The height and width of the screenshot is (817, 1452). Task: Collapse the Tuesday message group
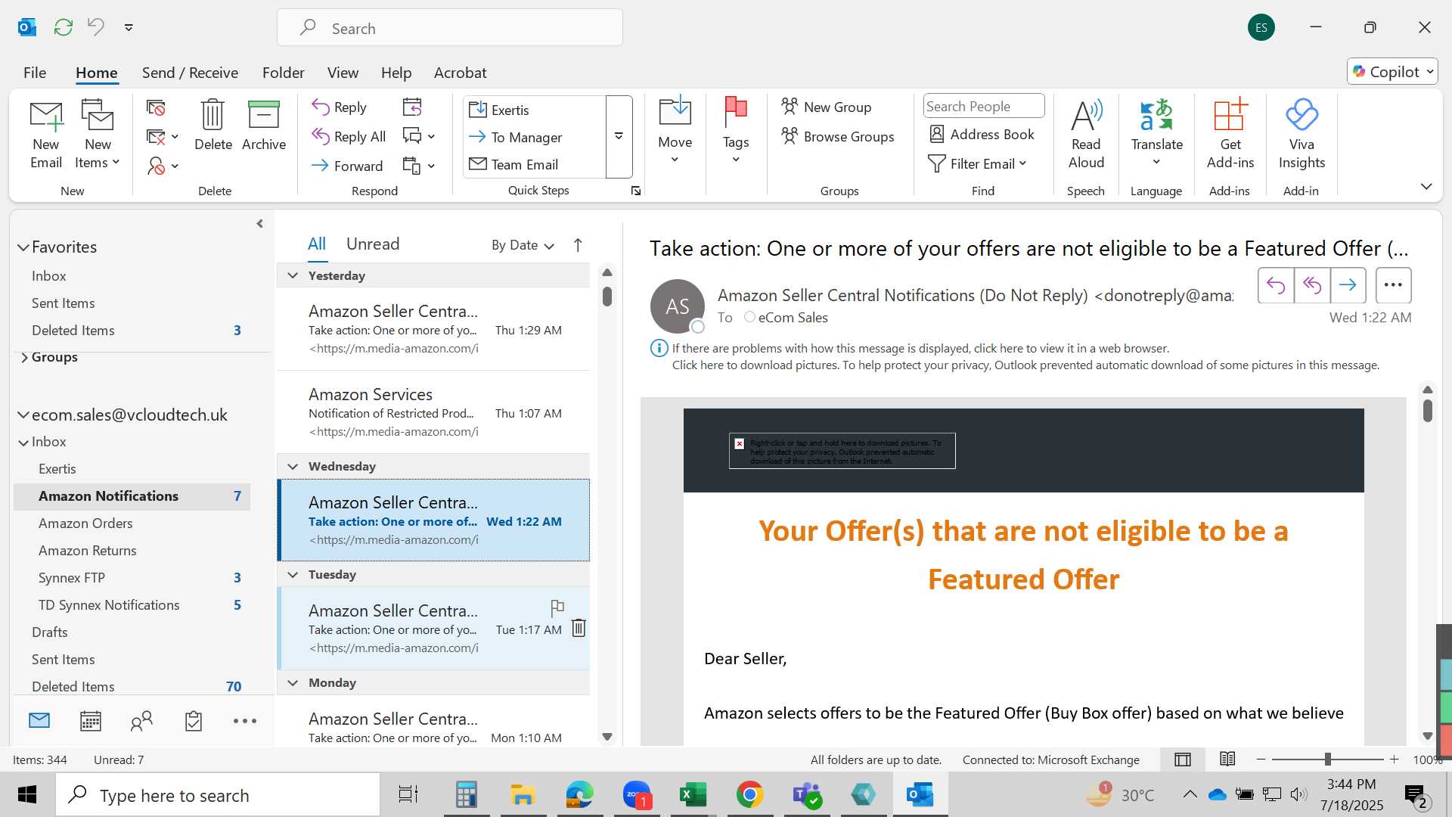293,574
